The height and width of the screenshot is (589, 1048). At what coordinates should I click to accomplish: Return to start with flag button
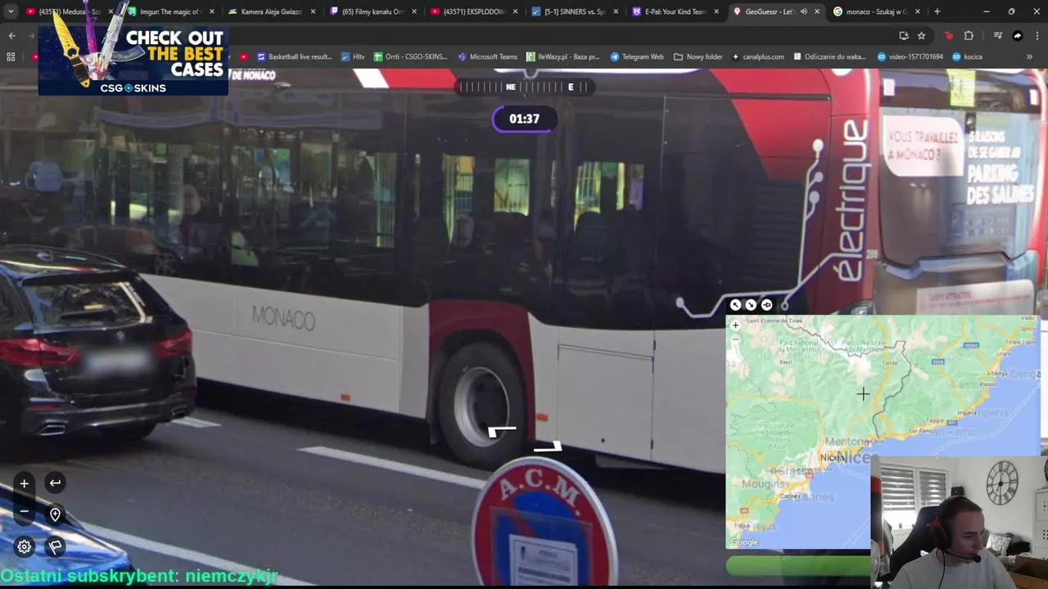pyautogui.click(x=55, y=546)
